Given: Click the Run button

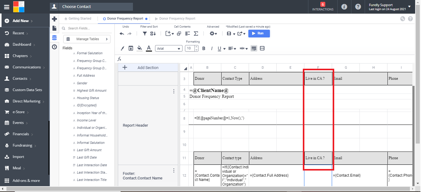Looking at the screenshot, I should [x=259, y=33].
